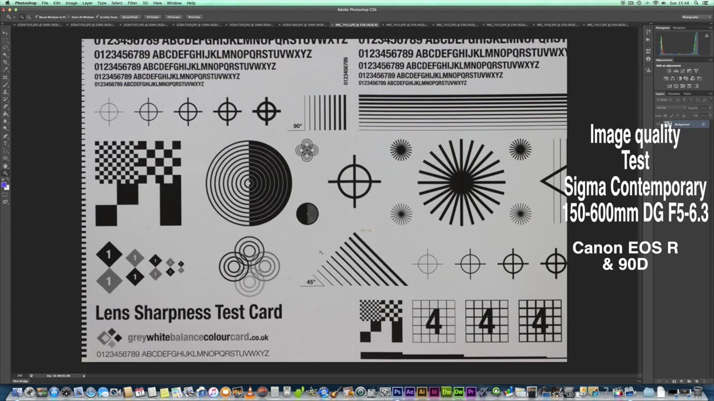
Task: Open the Actions panel icon
Action: (x=648, y=40)
